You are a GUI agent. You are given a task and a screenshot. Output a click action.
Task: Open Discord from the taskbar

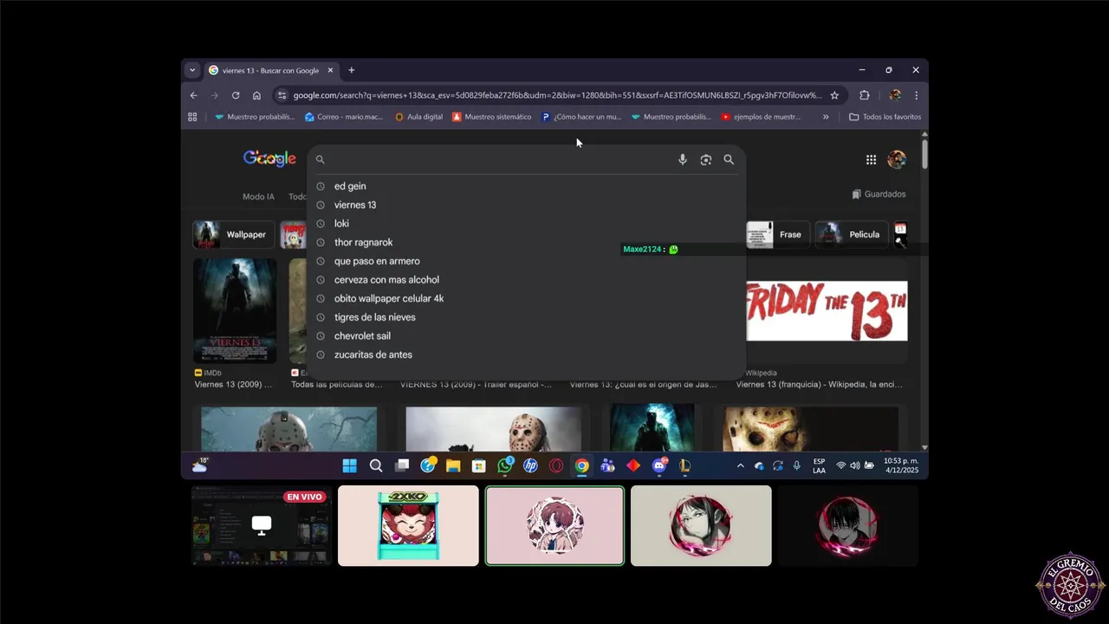coord(659,465)
